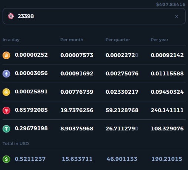Click the Tron coin icon
The height and width of the screenshot is (170, 188).
point(6,110)
